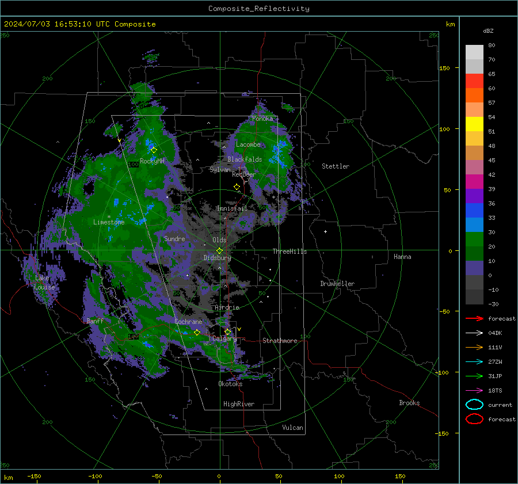Screen dimensions: 518x484
Task: Click the Vulcan city label
Action: 292,428
